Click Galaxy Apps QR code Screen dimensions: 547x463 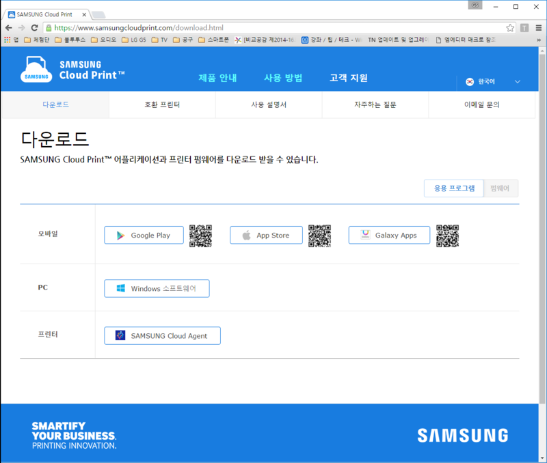click(x=448, y=236)
